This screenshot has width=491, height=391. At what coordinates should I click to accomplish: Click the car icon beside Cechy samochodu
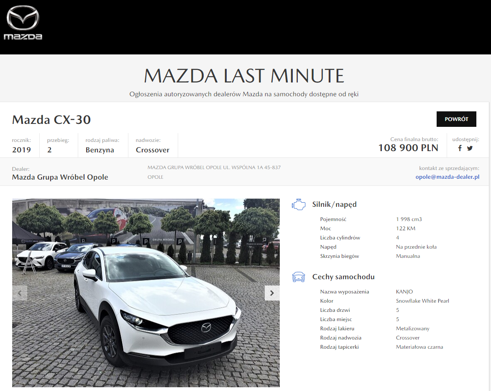coord(299,277)
